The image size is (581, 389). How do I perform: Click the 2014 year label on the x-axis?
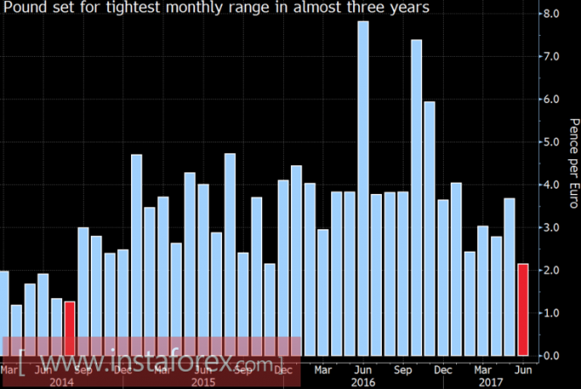coord(62,382)
